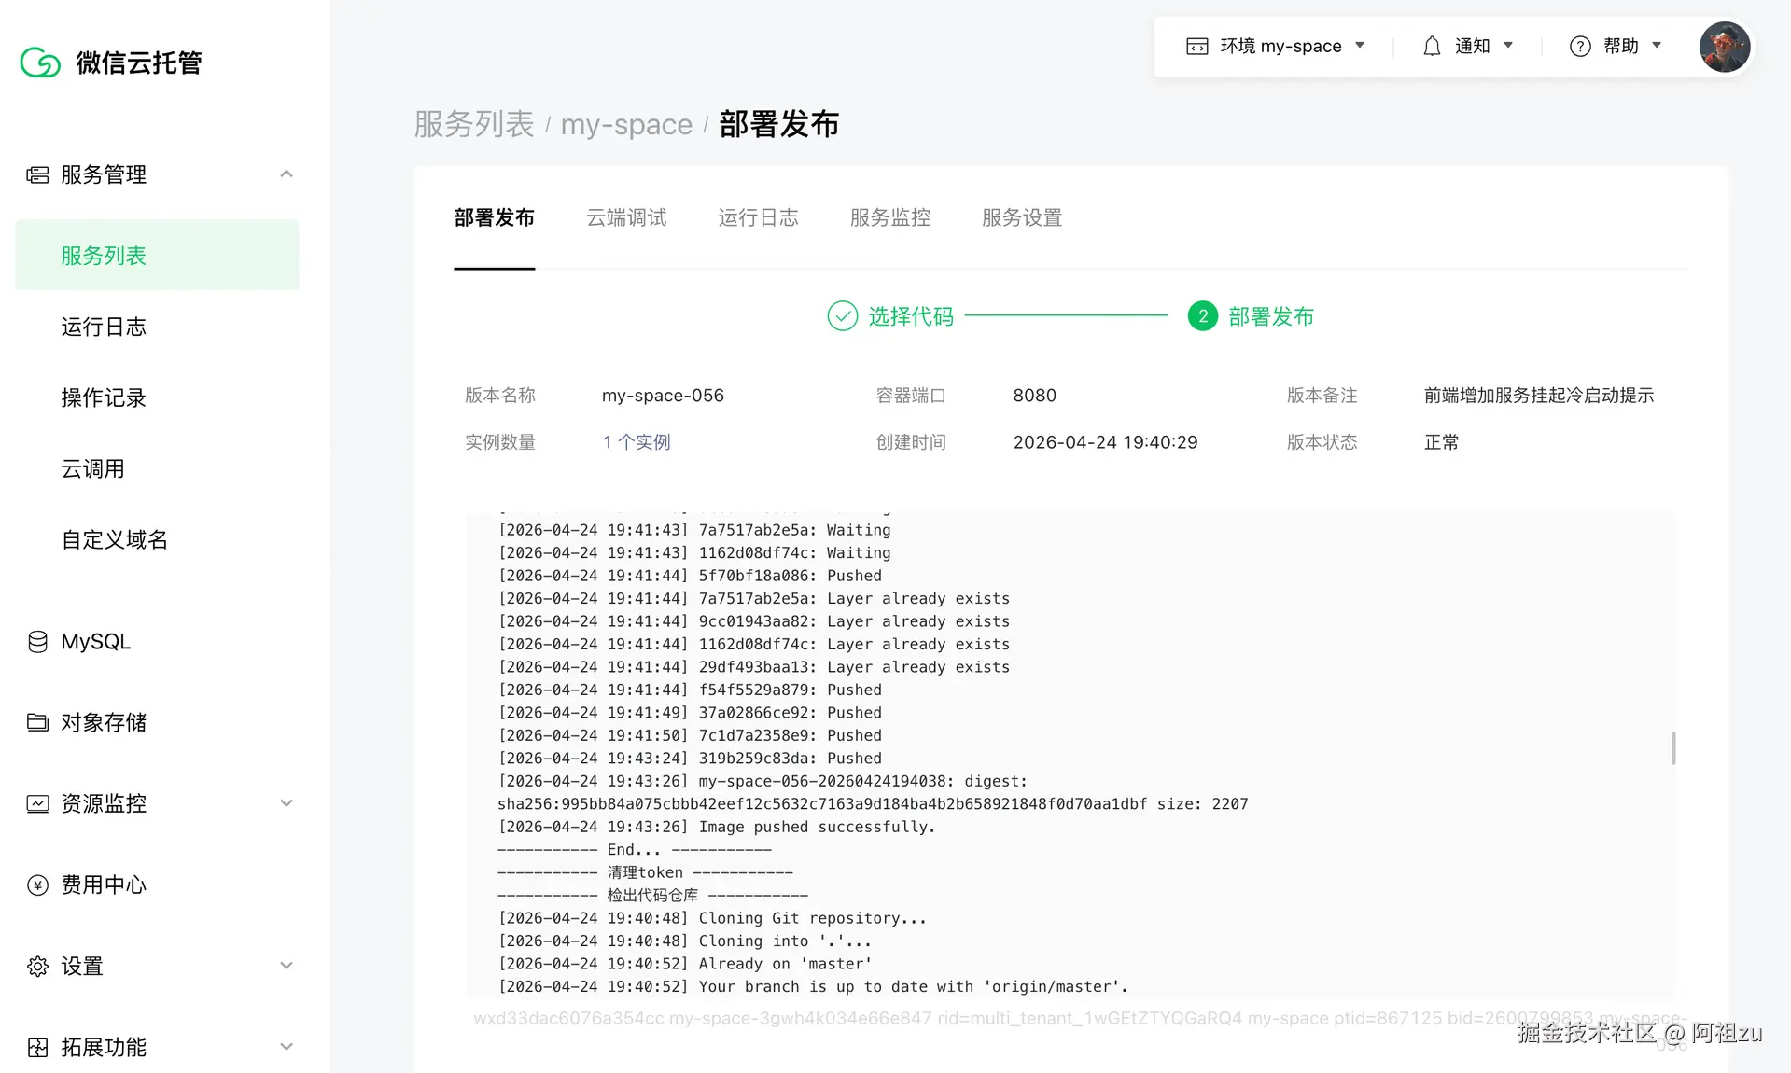Expand the 资源监控 sidebar section

point(287,802)
